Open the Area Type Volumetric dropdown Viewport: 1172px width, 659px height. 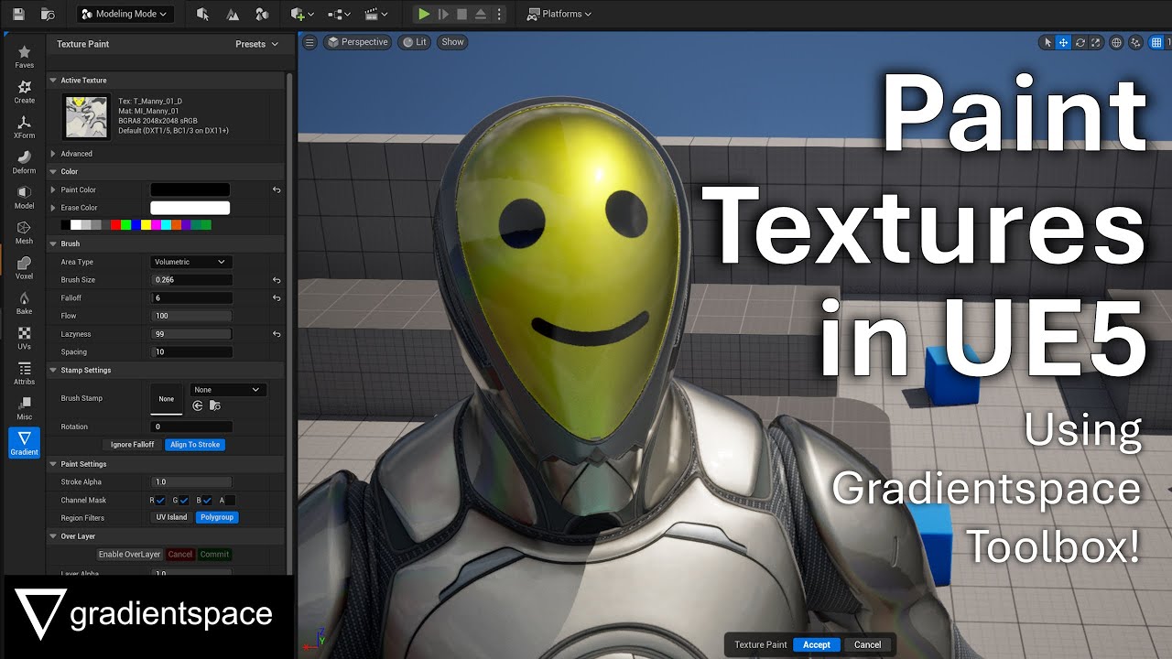pos(190,262)
